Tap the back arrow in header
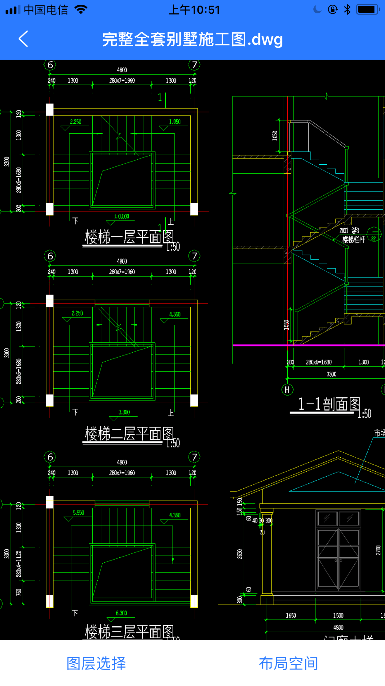 coord(23,39)
